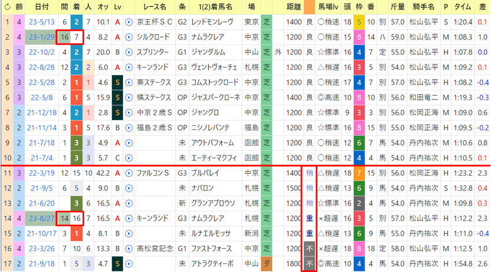
Task: Open the 23-5/13 race date link
Action: tap(42, 22)
